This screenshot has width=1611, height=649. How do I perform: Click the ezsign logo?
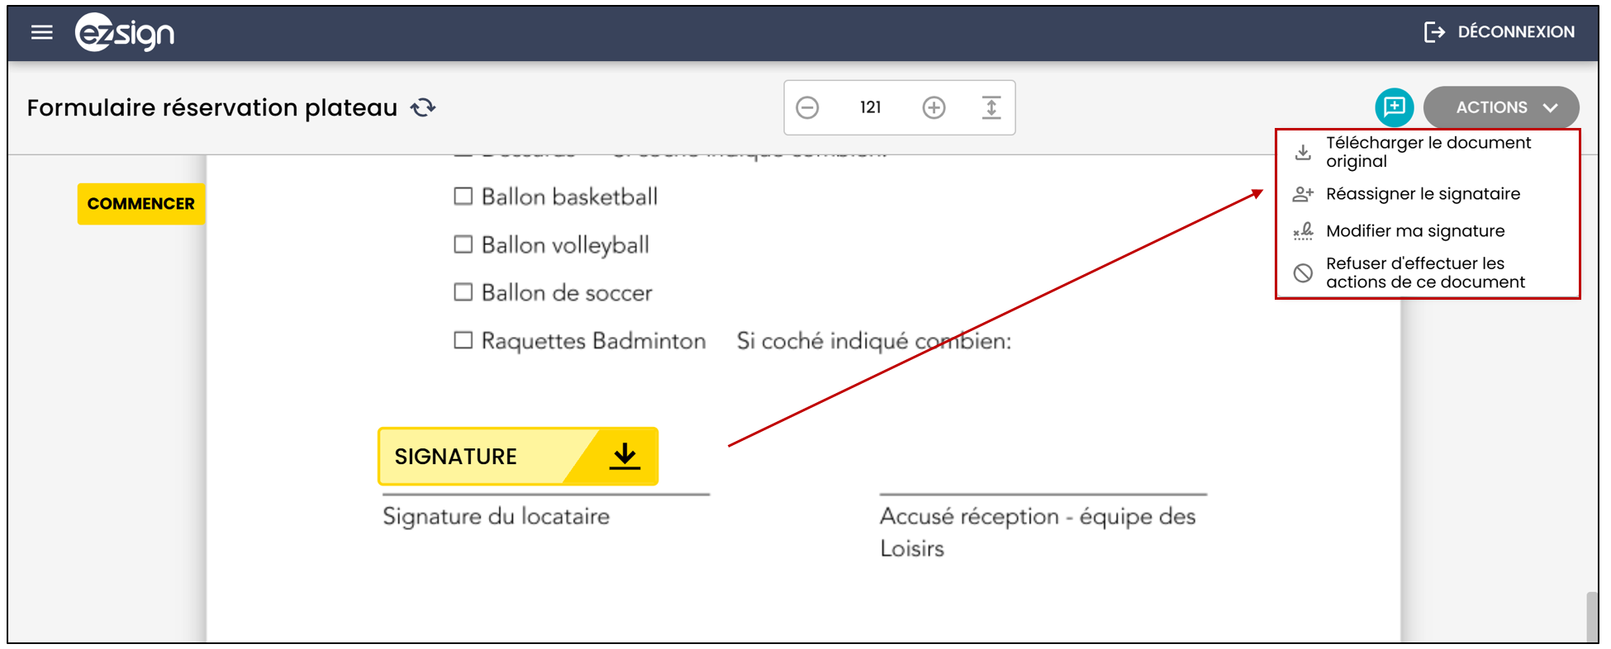pyautogui.click(x=125, y=33)
